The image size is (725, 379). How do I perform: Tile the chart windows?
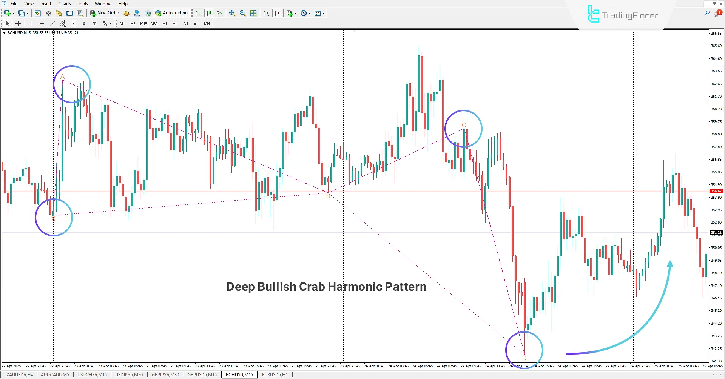click(253, 13)
